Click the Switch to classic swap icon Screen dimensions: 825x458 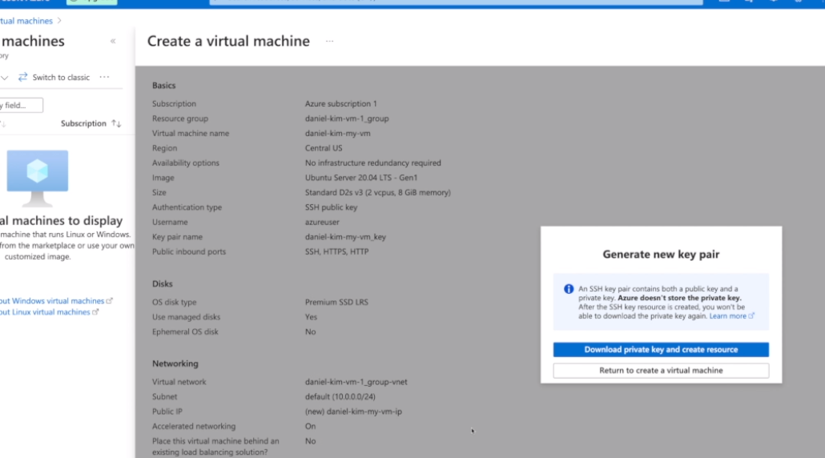click(22, 78)
